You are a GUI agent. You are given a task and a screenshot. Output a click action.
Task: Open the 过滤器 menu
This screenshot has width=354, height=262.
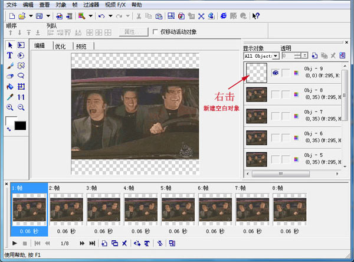91,5
